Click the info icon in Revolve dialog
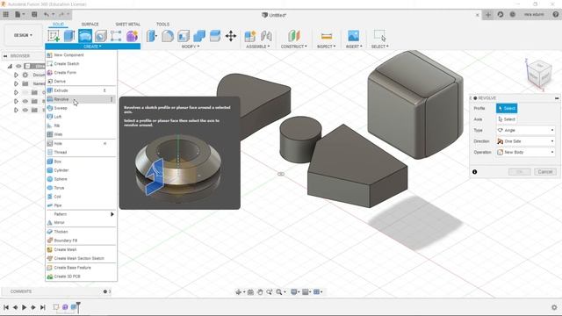Screen dimensions: 562x316 pyautogui.click(x=474, y=172)
